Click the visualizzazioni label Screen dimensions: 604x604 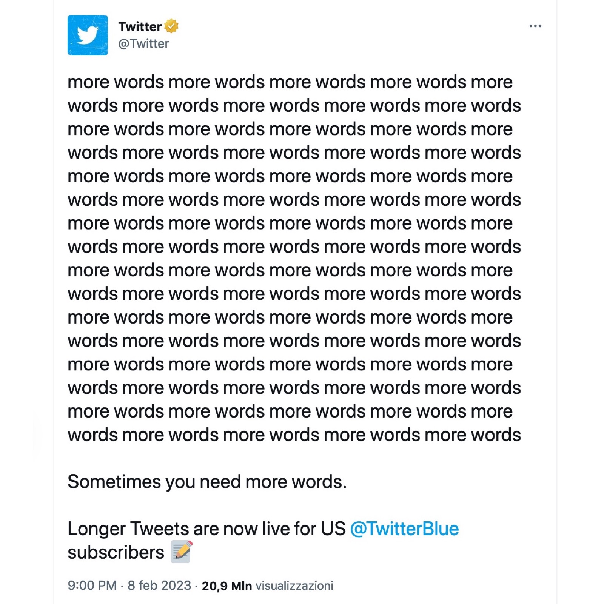294,586
